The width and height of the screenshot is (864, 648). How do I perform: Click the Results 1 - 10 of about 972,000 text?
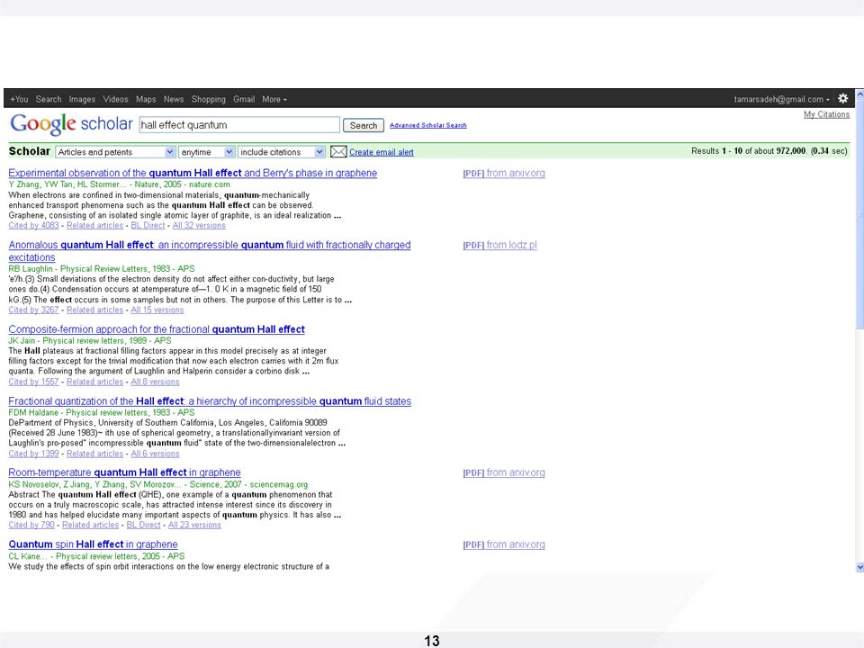click(x=769, y=151)
